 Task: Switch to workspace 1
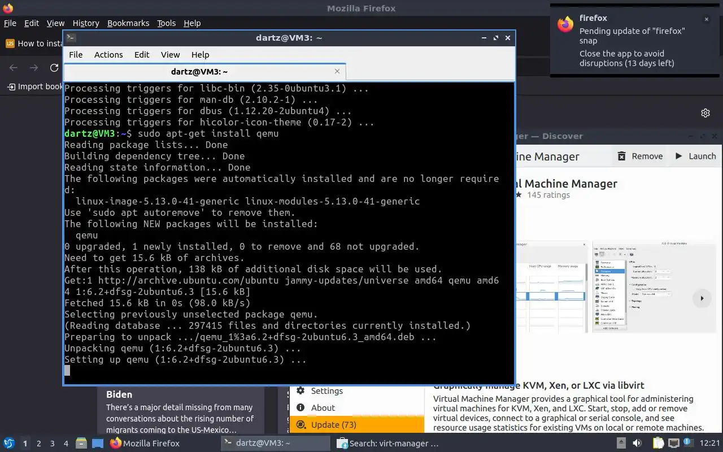tap(25, 444)
